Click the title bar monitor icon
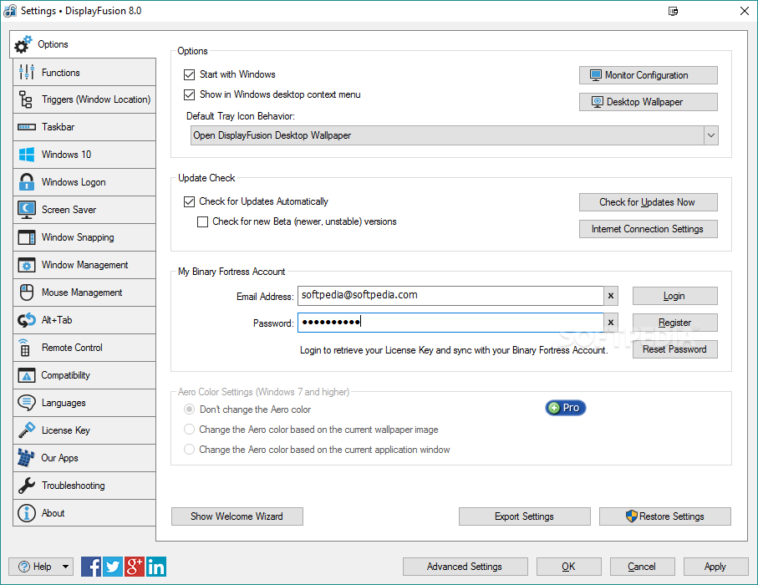This screenshot has height=585, width=758. (x=673, y=11)
